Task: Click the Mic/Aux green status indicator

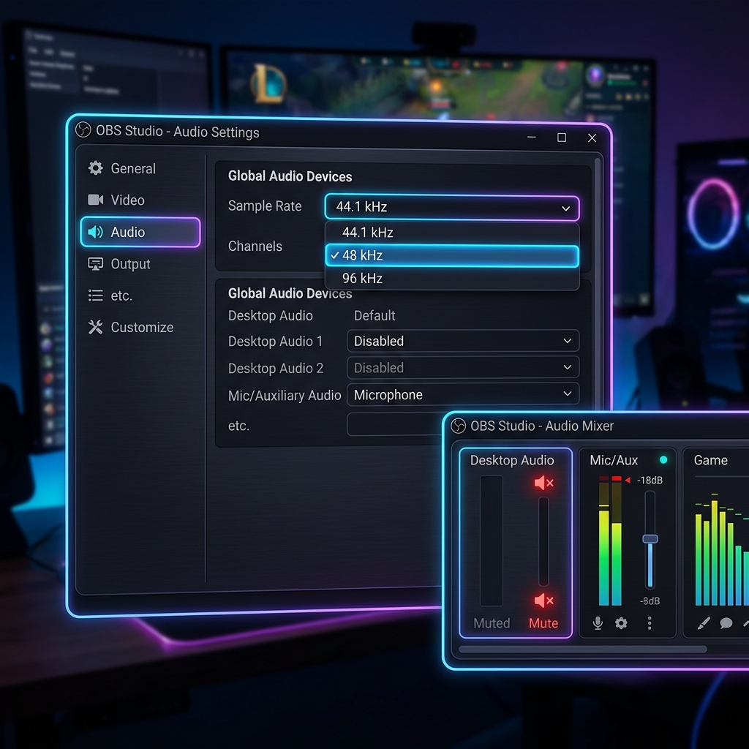Action: (663, 459)
